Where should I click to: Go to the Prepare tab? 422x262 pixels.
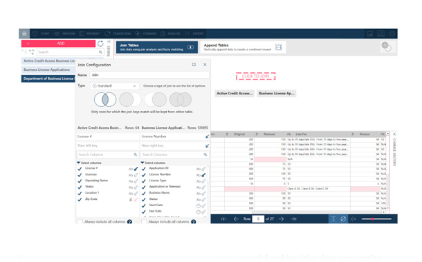click(90, 34)
